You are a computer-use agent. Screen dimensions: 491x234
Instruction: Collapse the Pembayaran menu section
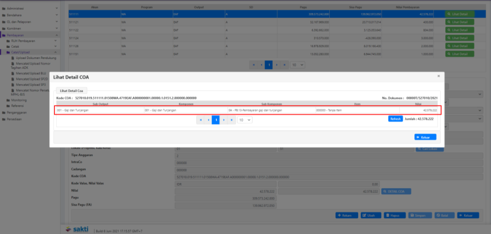pos(56,35)
